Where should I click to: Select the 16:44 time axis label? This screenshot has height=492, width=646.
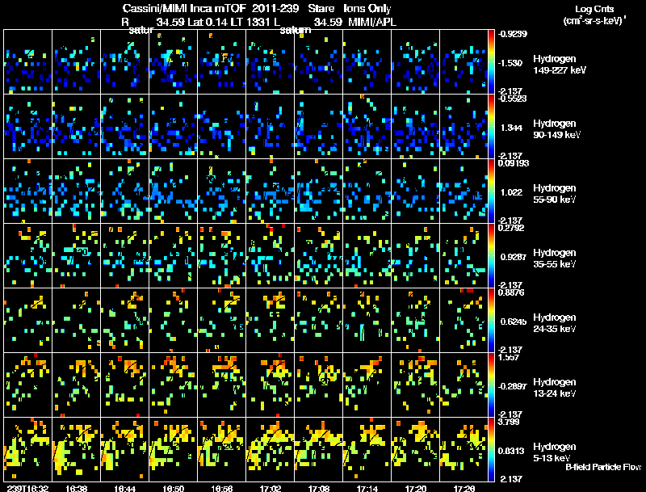coord(125,488)
